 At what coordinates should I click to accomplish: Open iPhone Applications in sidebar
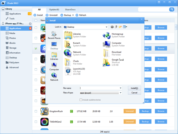pyautogui.click(x=16, y=28)
